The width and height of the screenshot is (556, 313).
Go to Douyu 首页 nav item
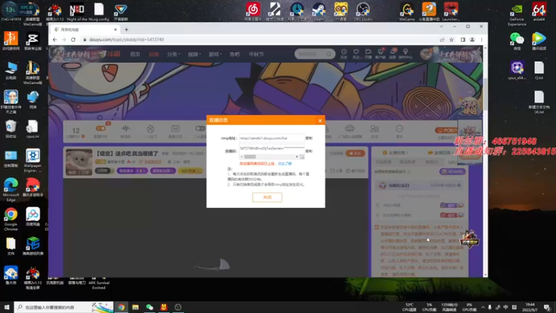click(135, 54)
